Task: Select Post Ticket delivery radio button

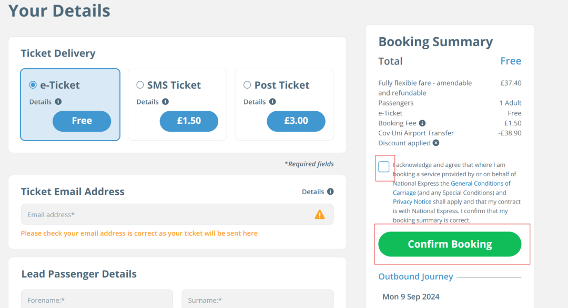Action: click(247, 85)
